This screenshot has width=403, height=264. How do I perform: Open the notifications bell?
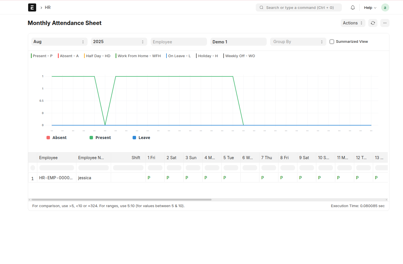click(x=353, y=7)
